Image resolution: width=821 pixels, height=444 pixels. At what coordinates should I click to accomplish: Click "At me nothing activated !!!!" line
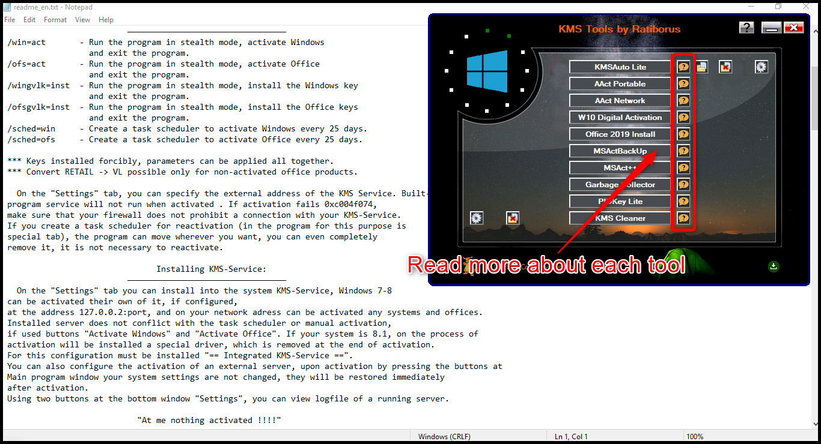[x=209, y=421]
